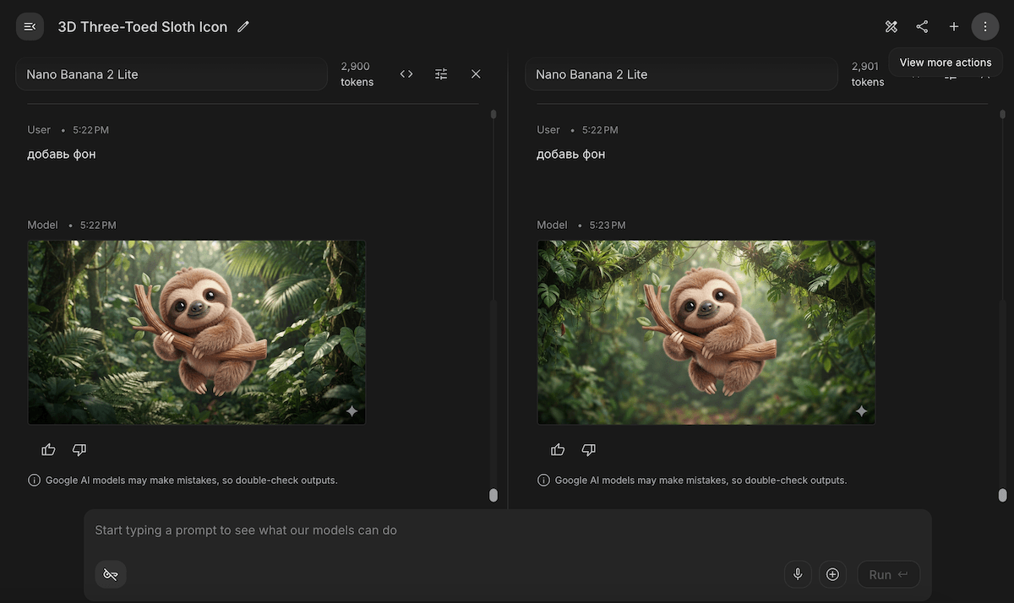Viewport: 1014px width, 603px height.
Task: Start a new chat with the plus icon
Action: (x=953, y=27)
